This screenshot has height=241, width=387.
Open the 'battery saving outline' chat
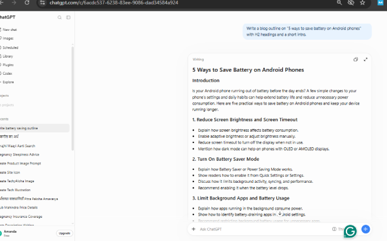35,128
